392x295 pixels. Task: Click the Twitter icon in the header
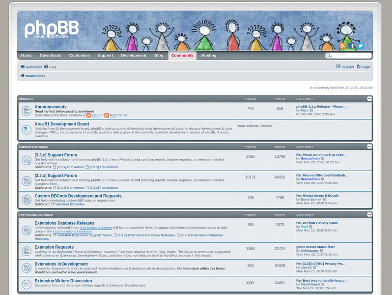point(360,46)
